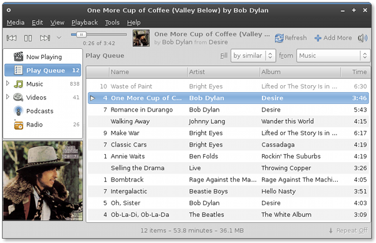Viewport: 376px width, 243px height.
Task: Open the next-track options dropdown arrow
Action: [59, 38]
